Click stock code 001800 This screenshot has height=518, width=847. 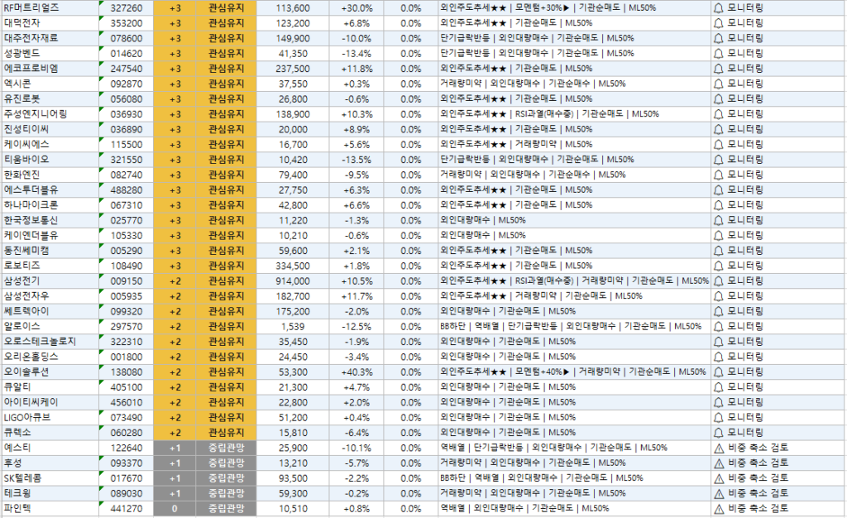[127, 357]
